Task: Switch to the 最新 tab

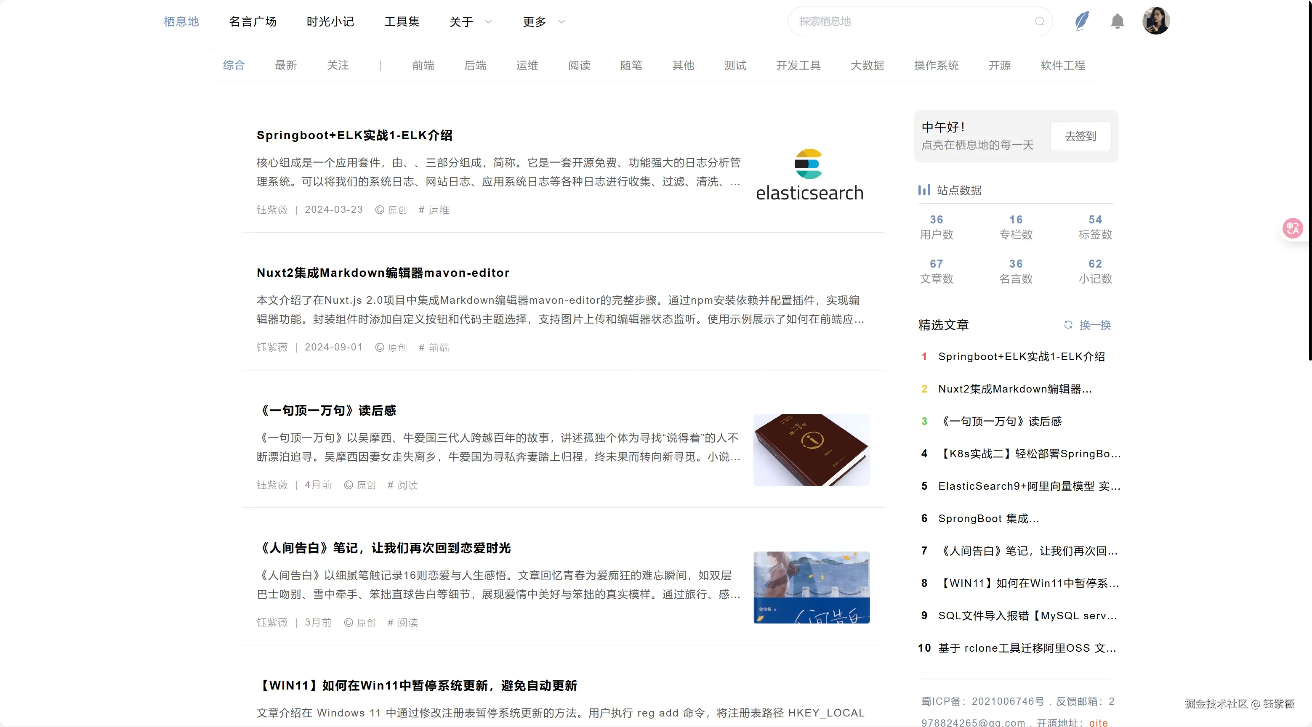Action: (286, 65)
